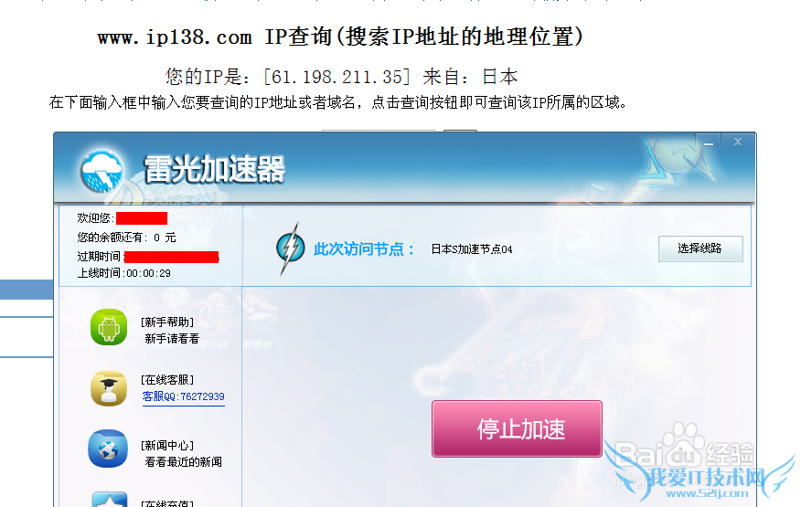The height and width of the screenshot is (507, 801).
Task: Close the 雷光加速器 window
Action: [x=738, y=142]
